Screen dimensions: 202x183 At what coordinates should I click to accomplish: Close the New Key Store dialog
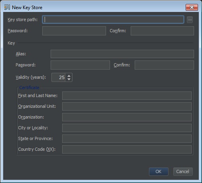coord(192,7)
